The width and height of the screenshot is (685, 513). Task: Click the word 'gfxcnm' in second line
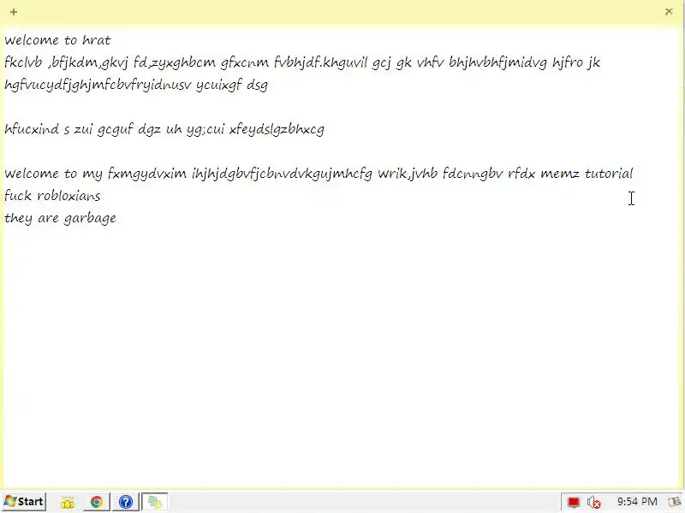245,62
